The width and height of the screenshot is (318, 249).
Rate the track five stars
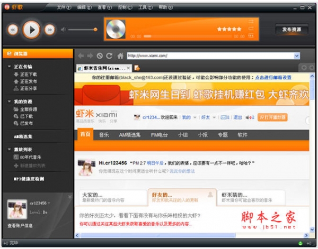coord(229,29)
